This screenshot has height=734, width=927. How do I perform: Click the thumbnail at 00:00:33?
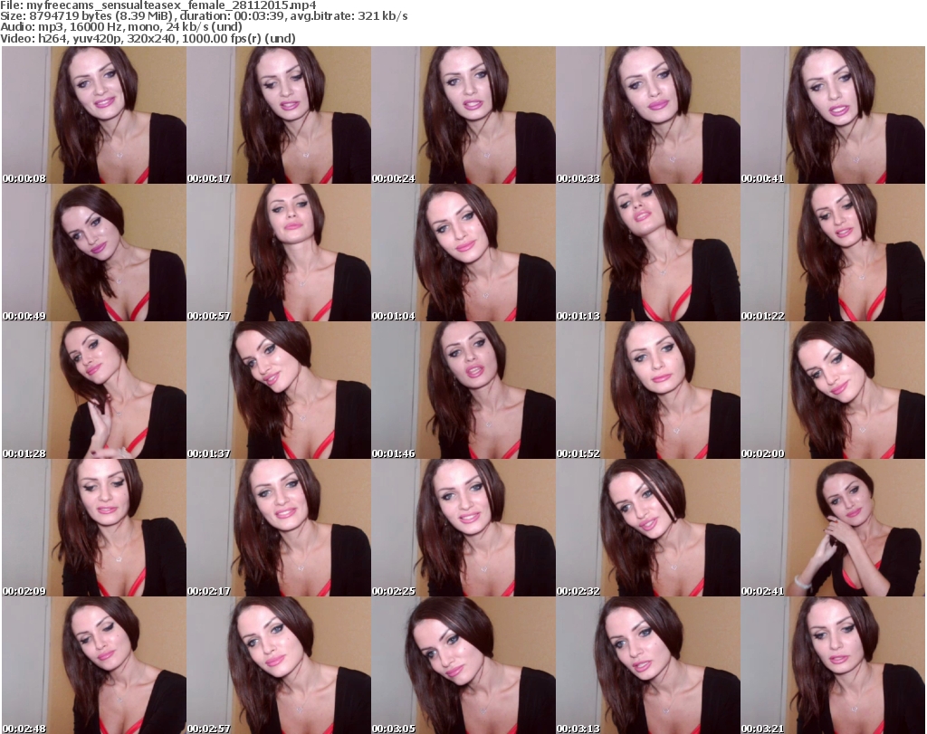click(x=648, y=115)
